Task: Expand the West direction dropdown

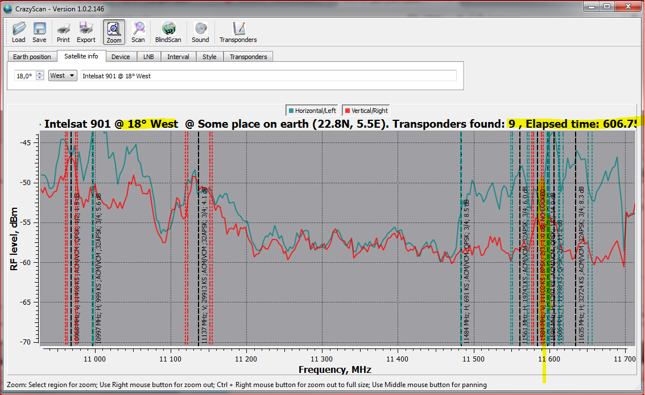Action: (x=63, y=75)
